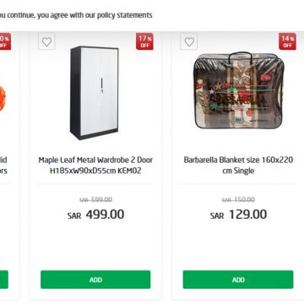Add the Barbarella Blanket to cart

[238, 280]
